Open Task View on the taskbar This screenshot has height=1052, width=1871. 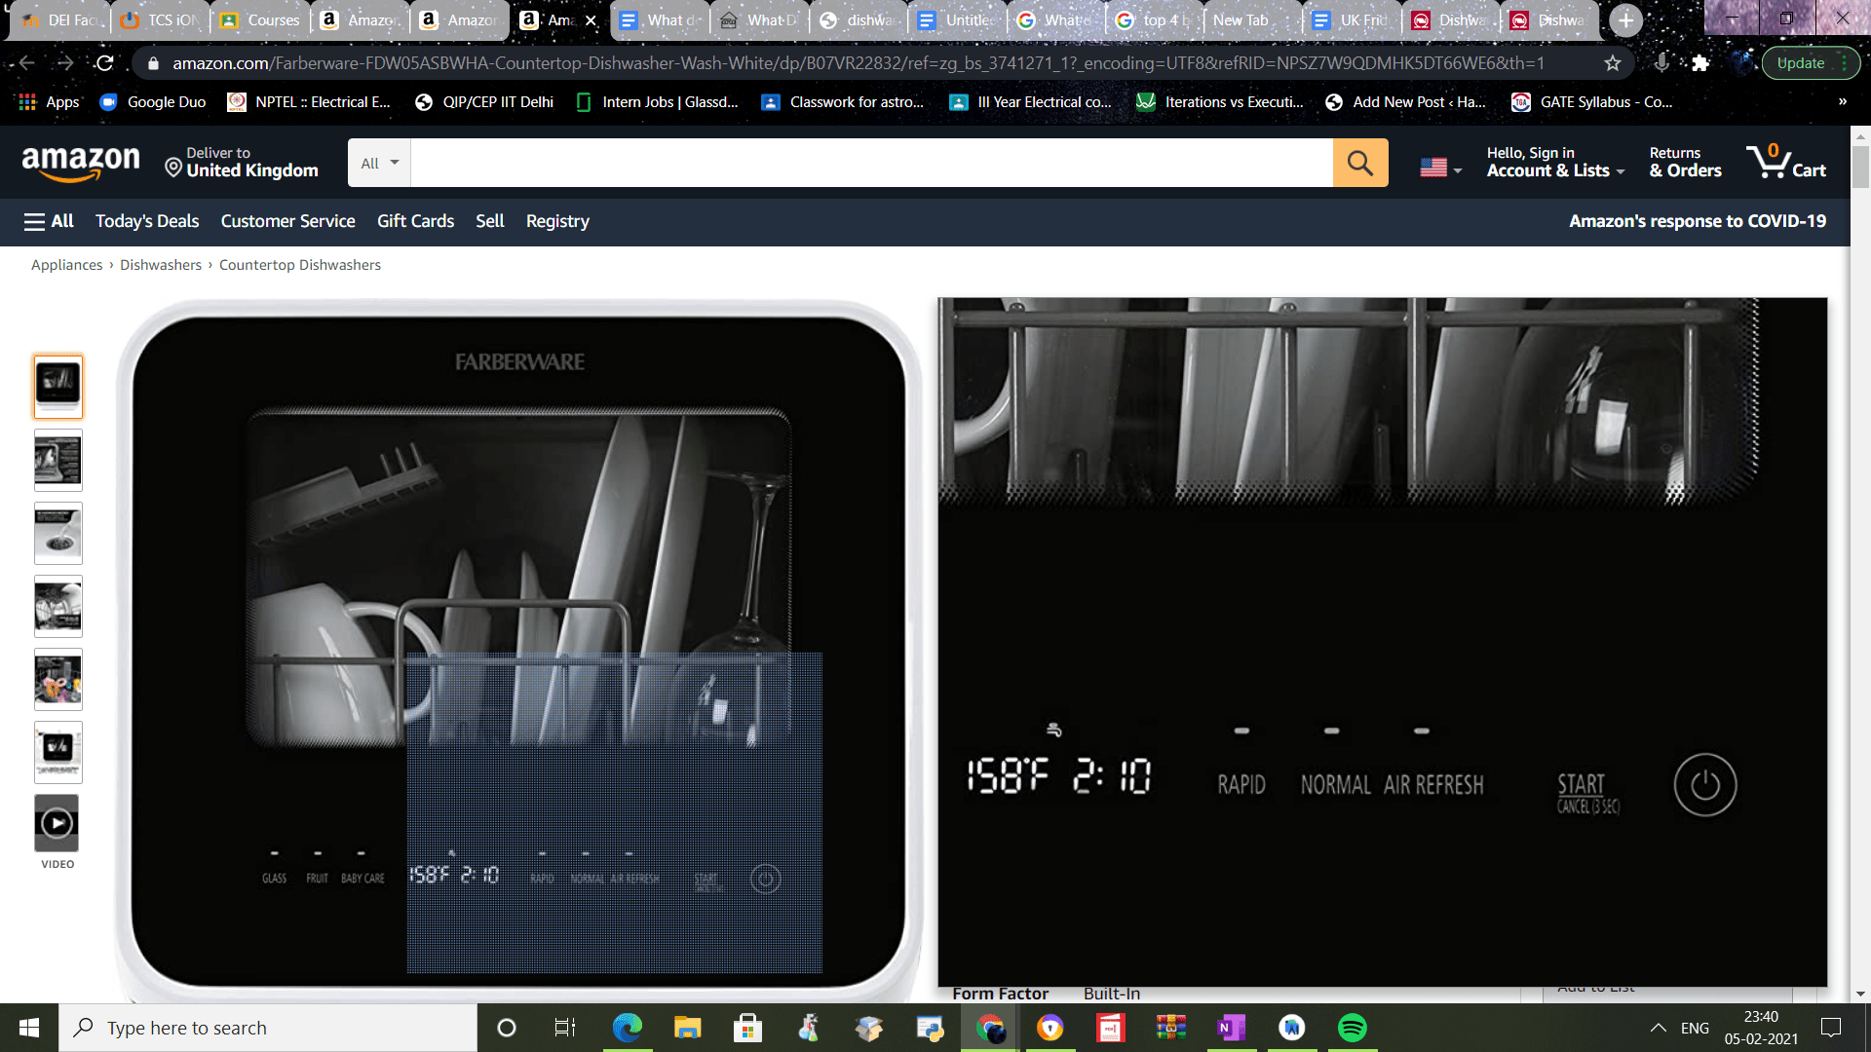coord(565,1028)
